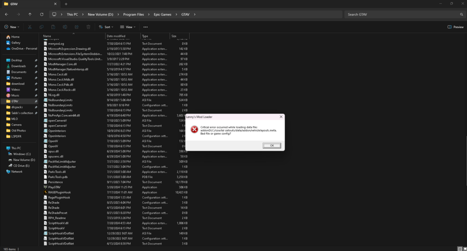Viewport: 467px width, 251px height.
Task: Open a new tab with plus button
Action: coord(66,4)
